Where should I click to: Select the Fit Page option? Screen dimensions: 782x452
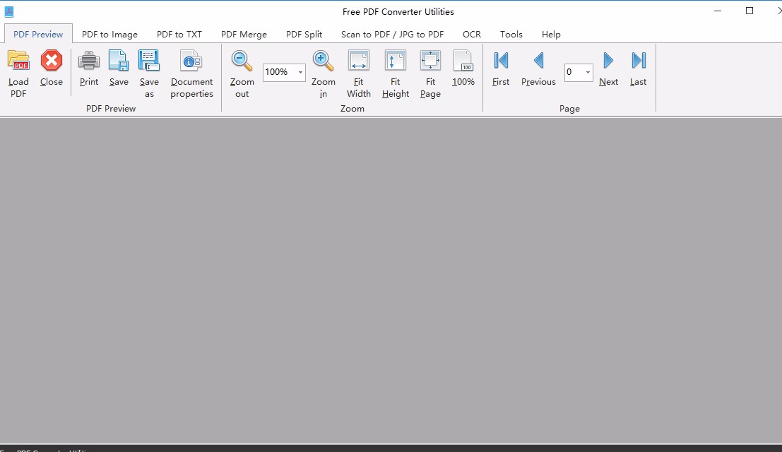coord(430,61)
